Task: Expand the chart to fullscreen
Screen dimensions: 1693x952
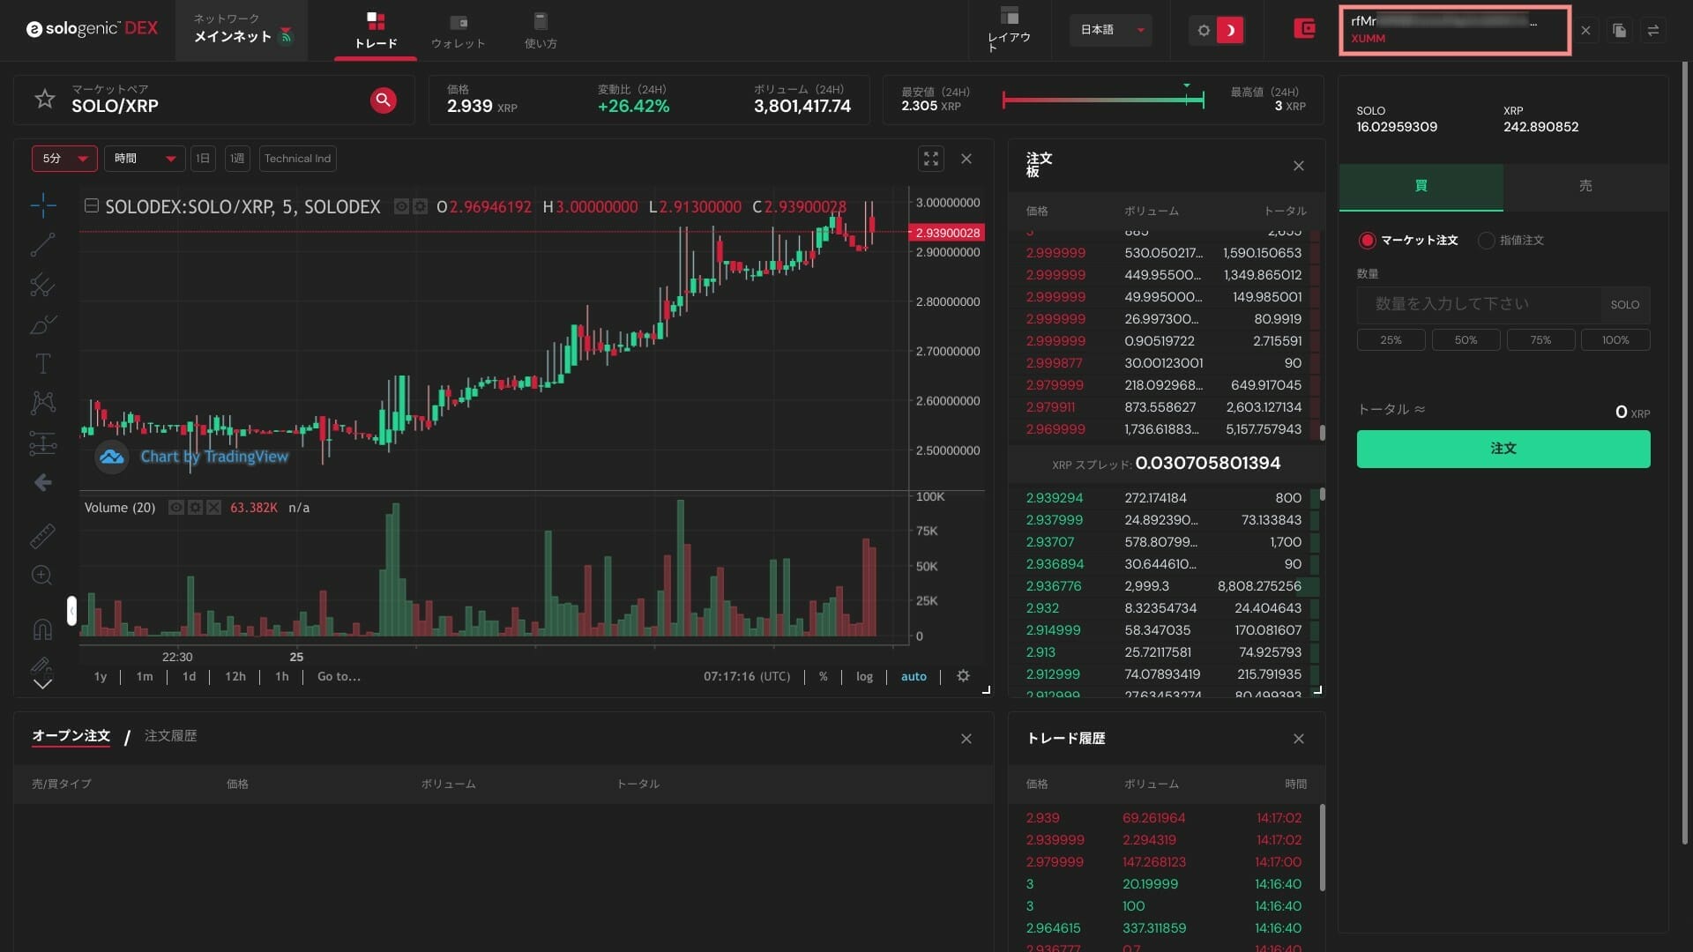Action: coord(931,159)
